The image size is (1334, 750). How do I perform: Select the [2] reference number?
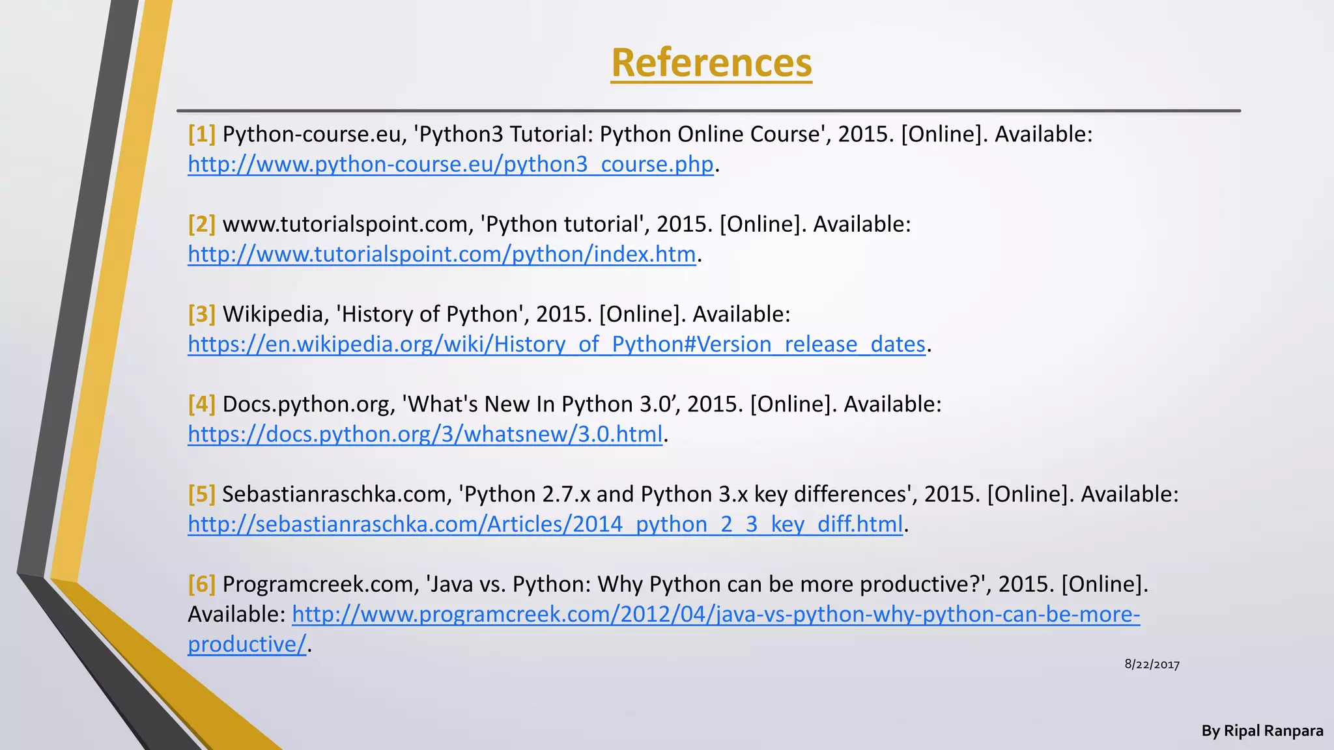201,224
